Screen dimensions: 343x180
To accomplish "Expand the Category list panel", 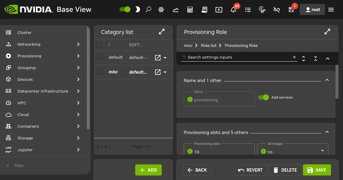I will tap(162, 32).
